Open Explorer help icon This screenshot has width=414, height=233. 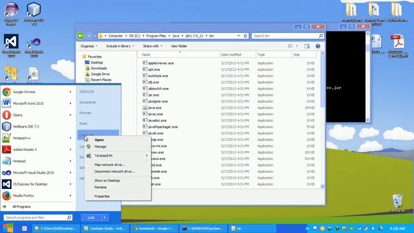coord(318,46)
